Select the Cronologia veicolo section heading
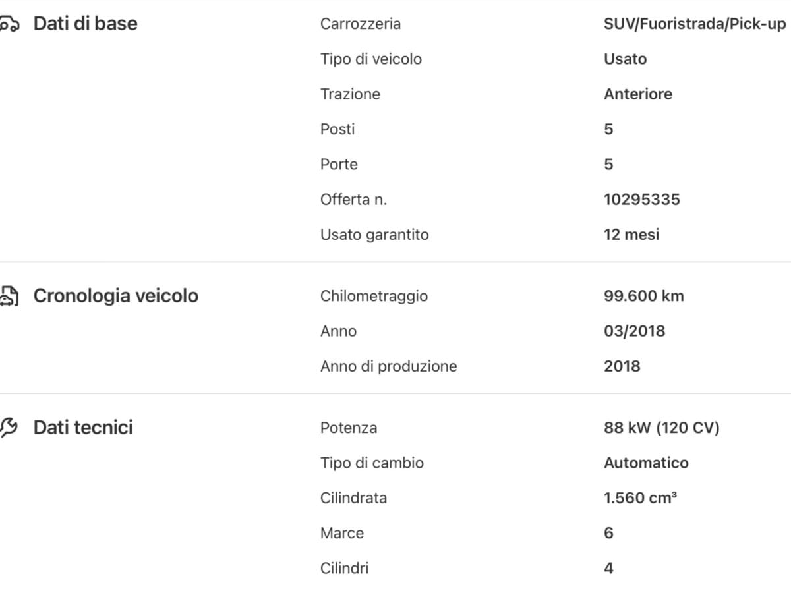 point(115,296)
